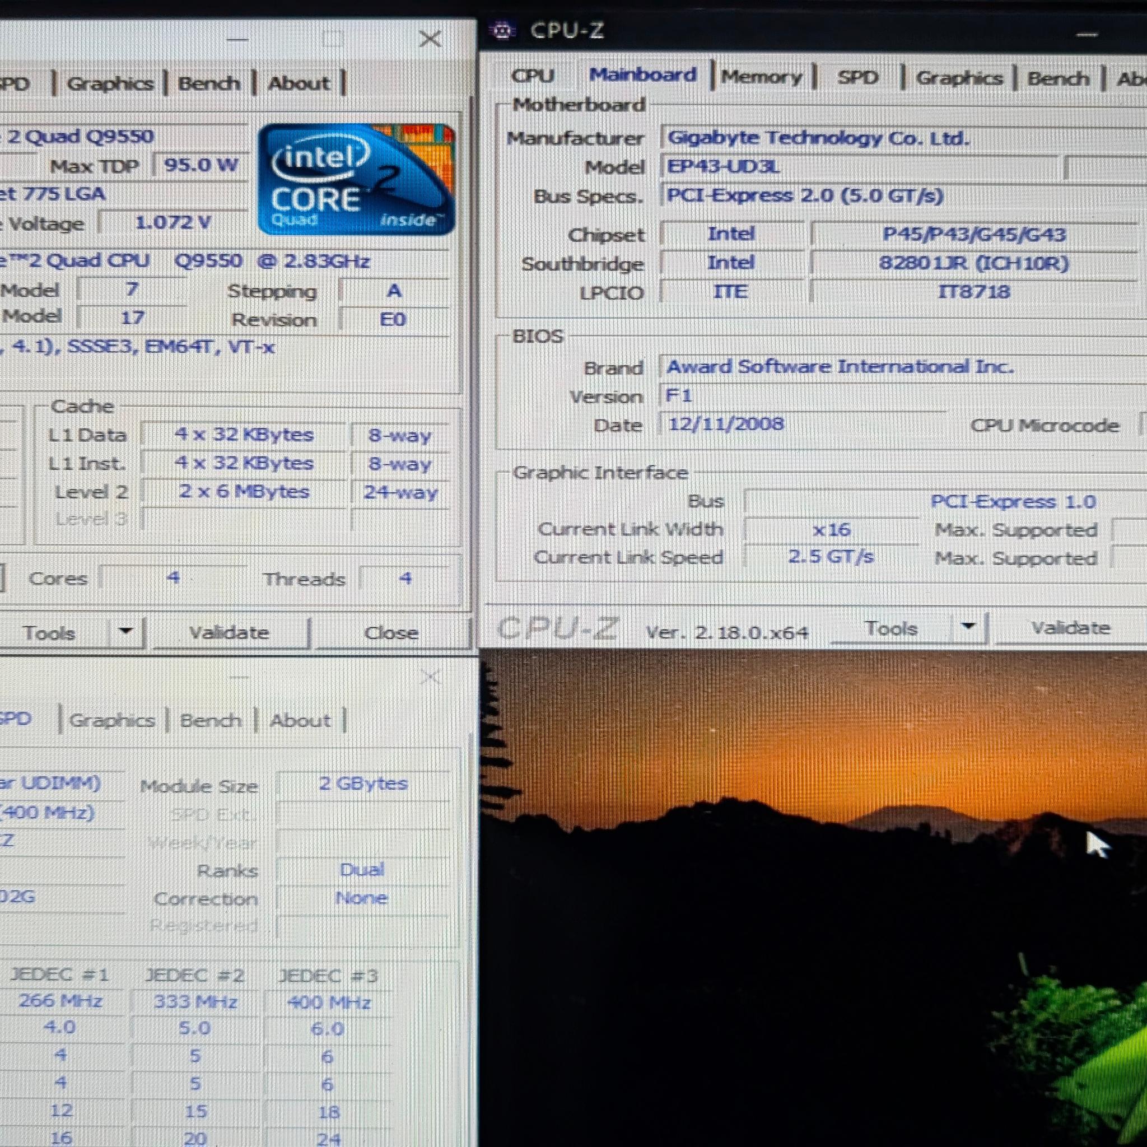
Task: Expand the Tools dropdown arrow in CPU window
Action: [x=126, y=631]
